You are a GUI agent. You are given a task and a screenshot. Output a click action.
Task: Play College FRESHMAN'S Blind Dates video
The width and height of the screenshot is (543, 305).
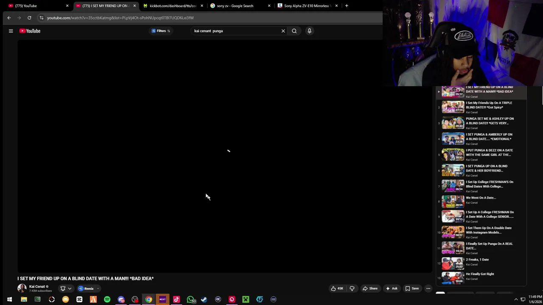tap(481, 186)
